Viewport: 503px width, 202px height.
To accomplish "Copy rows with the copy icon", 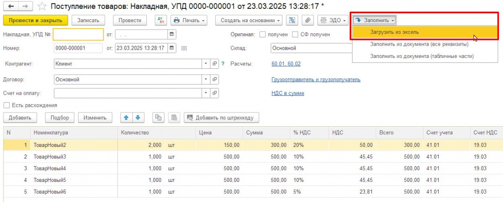I will pos(158,117).
